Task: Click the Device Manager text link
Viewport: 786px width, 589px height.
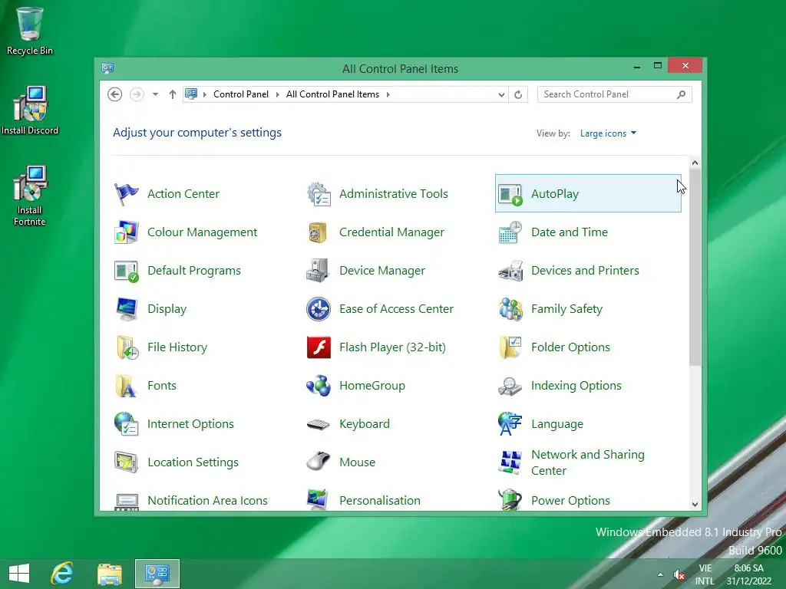Action: (x=382, y=271)
